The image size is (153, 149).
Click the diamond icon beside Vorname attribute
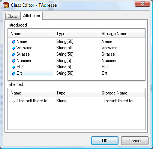[x=13, y=48]
